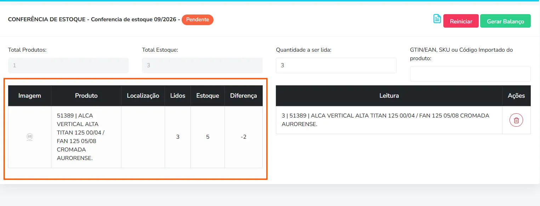Click the Gerar Balanço button
Image resolution: width=540 pixels, height=206 pixels.
505,21
